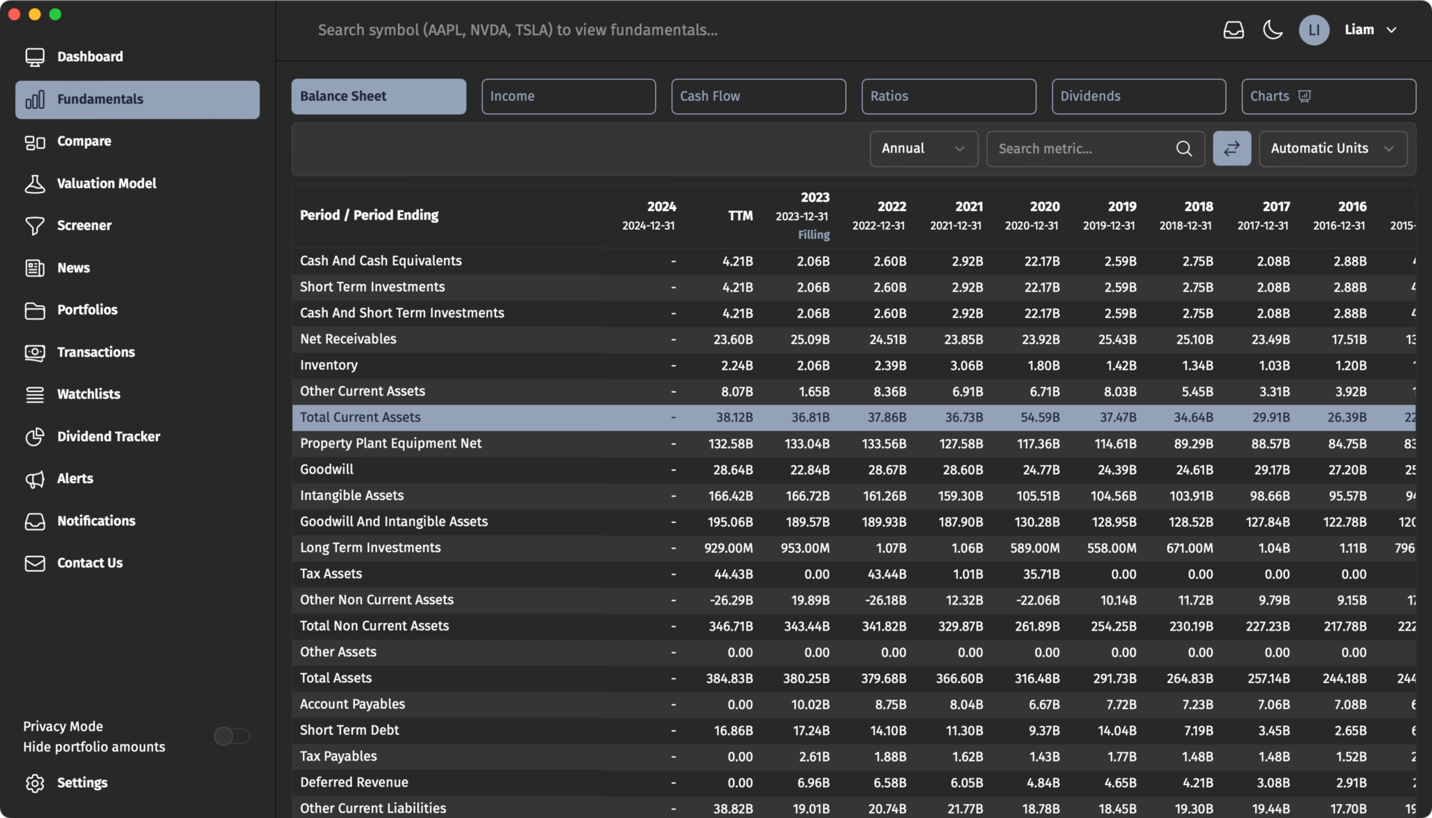Screen dimensions: 1432x818
Task: Switch theme with the moon icon
Action: tap(1273, 30)
